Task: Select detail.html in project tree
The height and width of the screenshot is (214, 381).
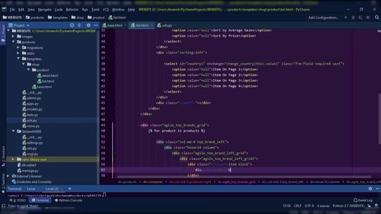Action: pyautogui.click(x=48, y=75)
